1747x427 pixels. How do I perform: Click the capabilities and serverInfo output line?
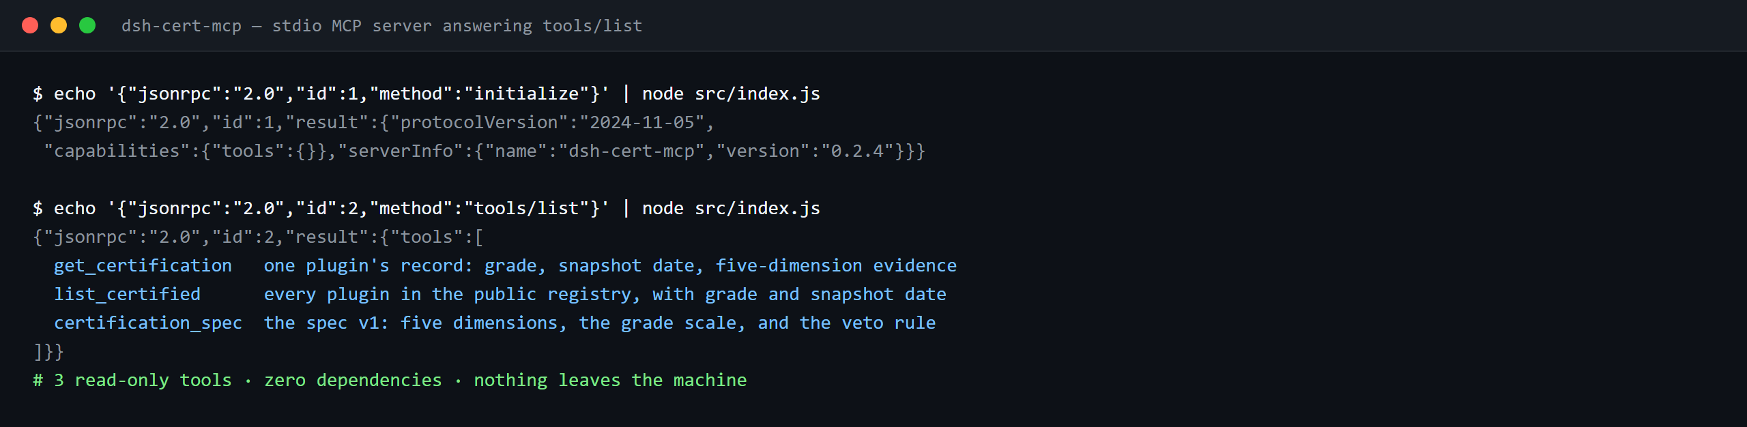[x=485, y=151]
